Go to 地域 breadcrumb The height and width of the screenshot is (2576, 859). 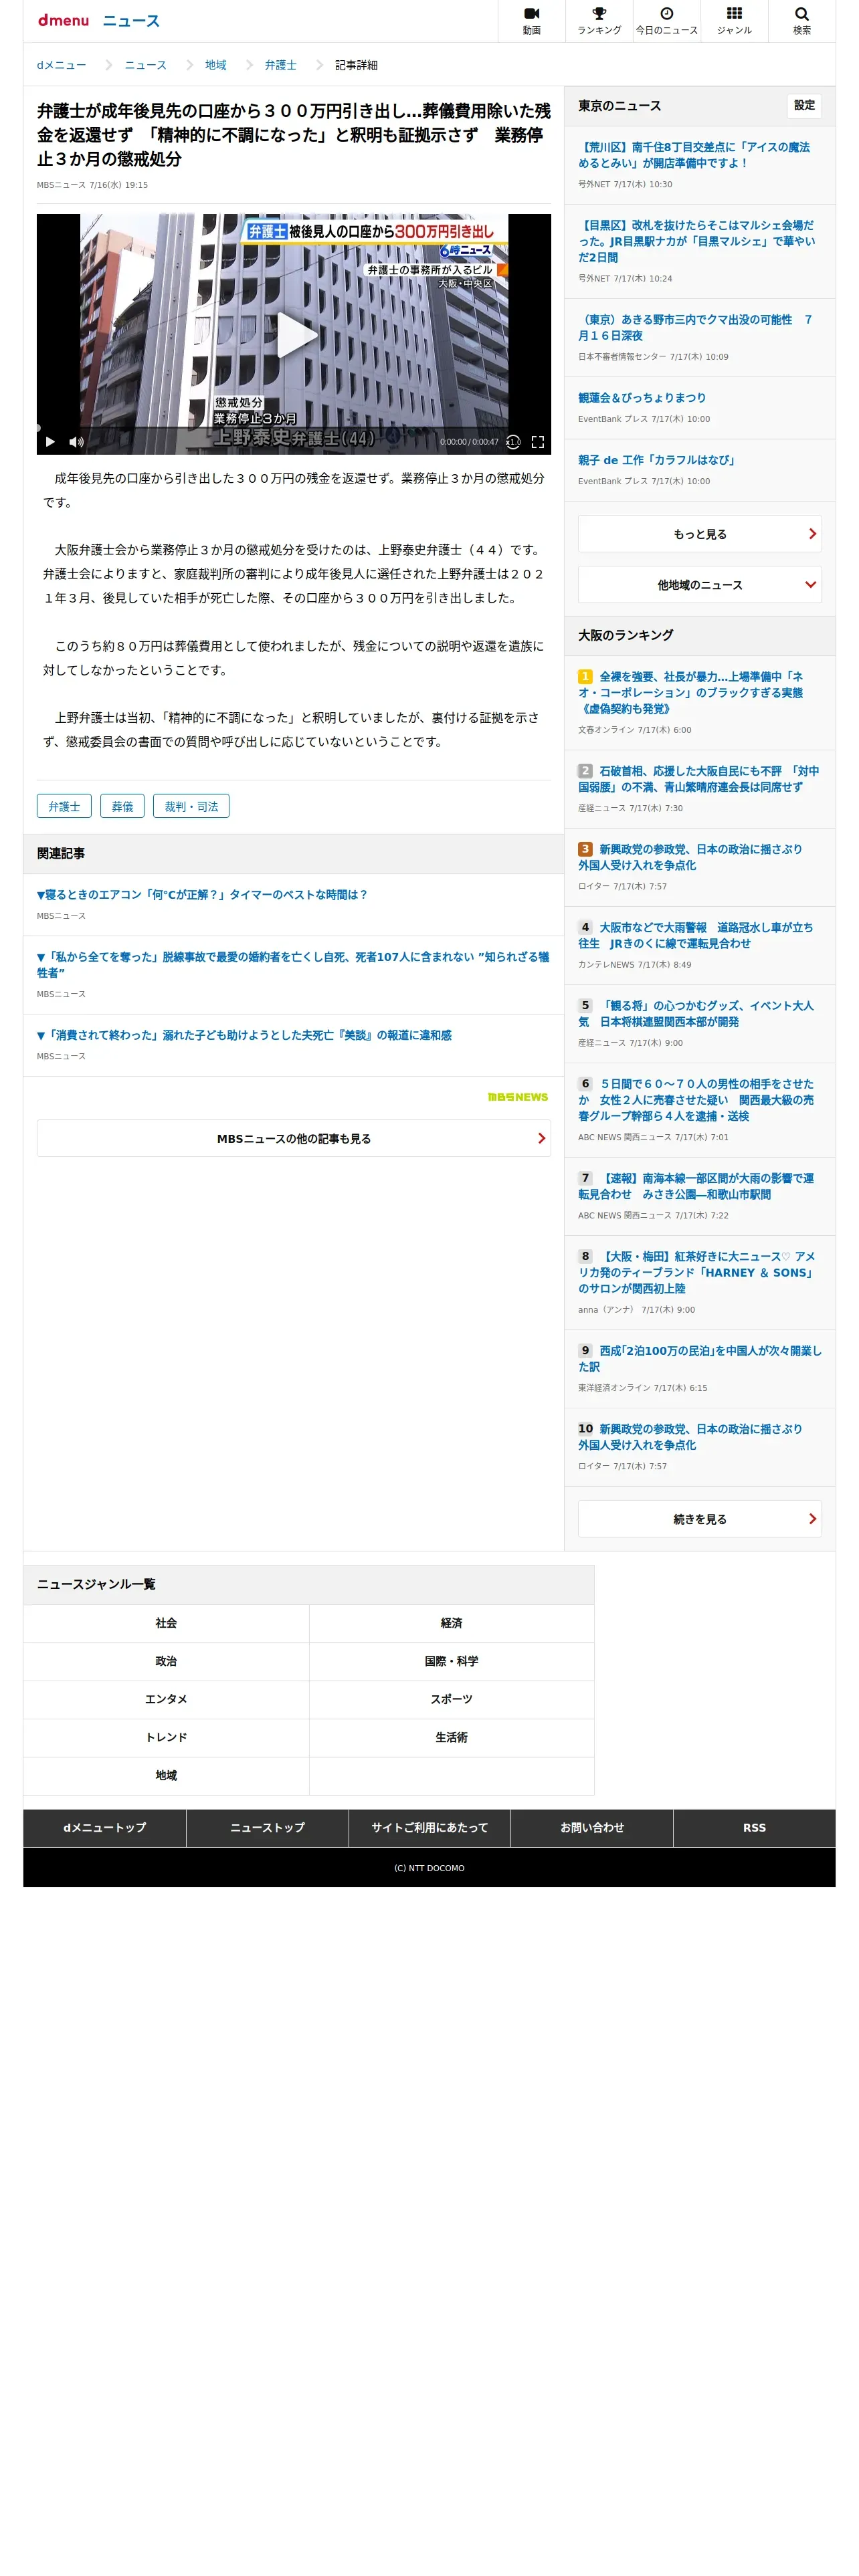(216, 65)
